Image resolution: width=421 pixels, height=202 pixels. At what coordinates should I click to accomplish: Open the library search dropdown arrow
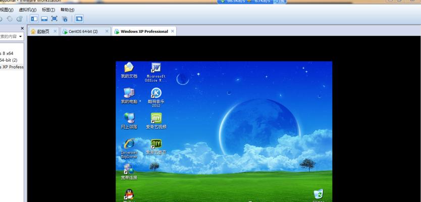coord(20,36)
